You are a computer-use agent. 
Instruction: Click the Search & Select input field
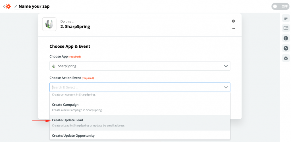134,87
